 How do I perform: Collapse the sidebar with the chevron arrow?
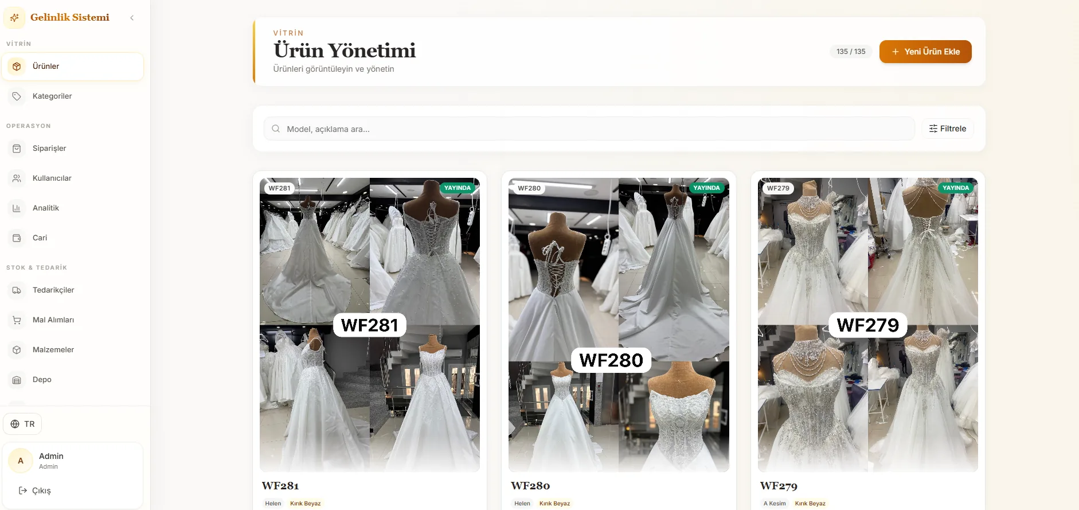pos(132,18)
